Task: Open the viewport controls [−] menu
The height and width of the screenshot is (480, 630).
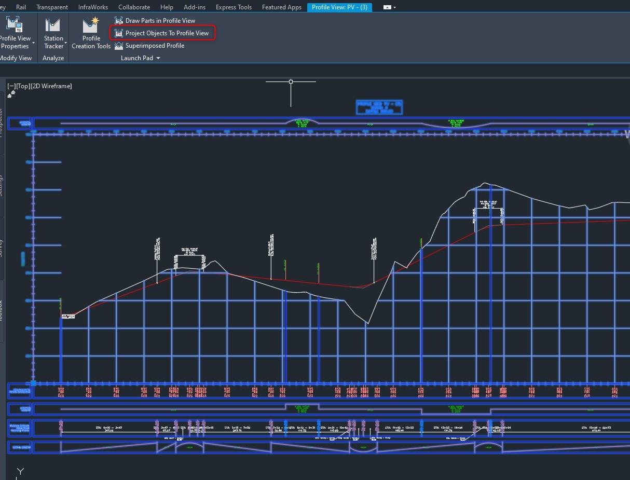Action: pyautogui.click(x=11, y=86)
